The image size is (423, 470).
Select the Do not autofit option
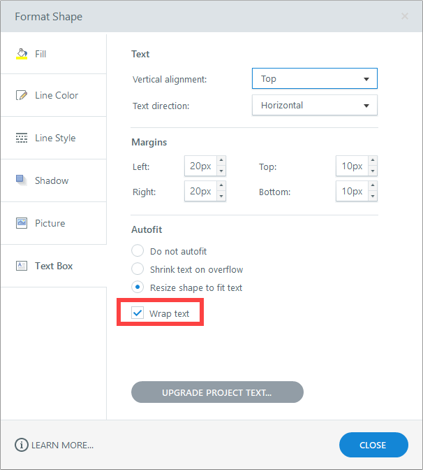[x=138, y=251]
